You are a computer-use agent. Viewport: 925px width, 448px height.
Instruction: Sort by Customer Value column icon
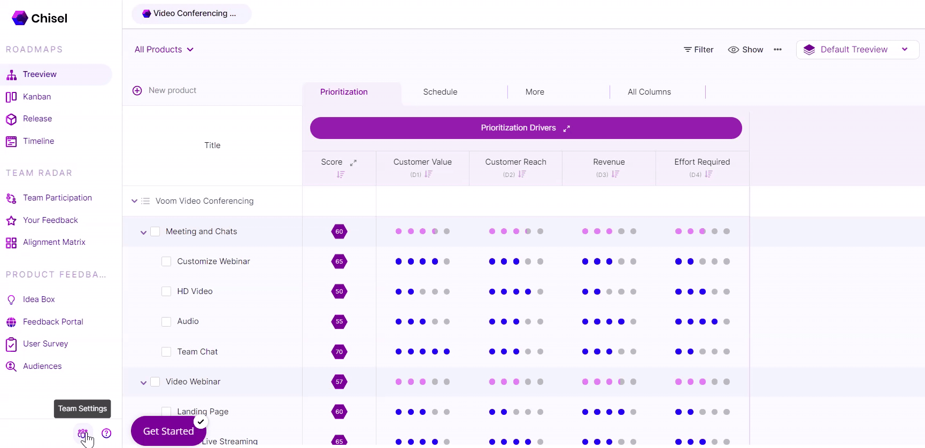(428, 174)
